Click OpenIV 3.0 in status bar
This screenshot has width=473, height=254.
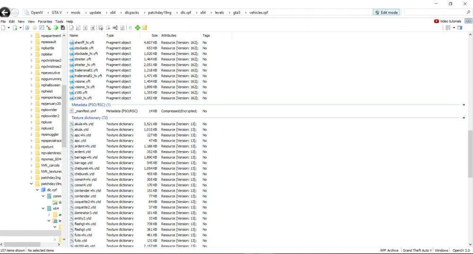(461, 250)
